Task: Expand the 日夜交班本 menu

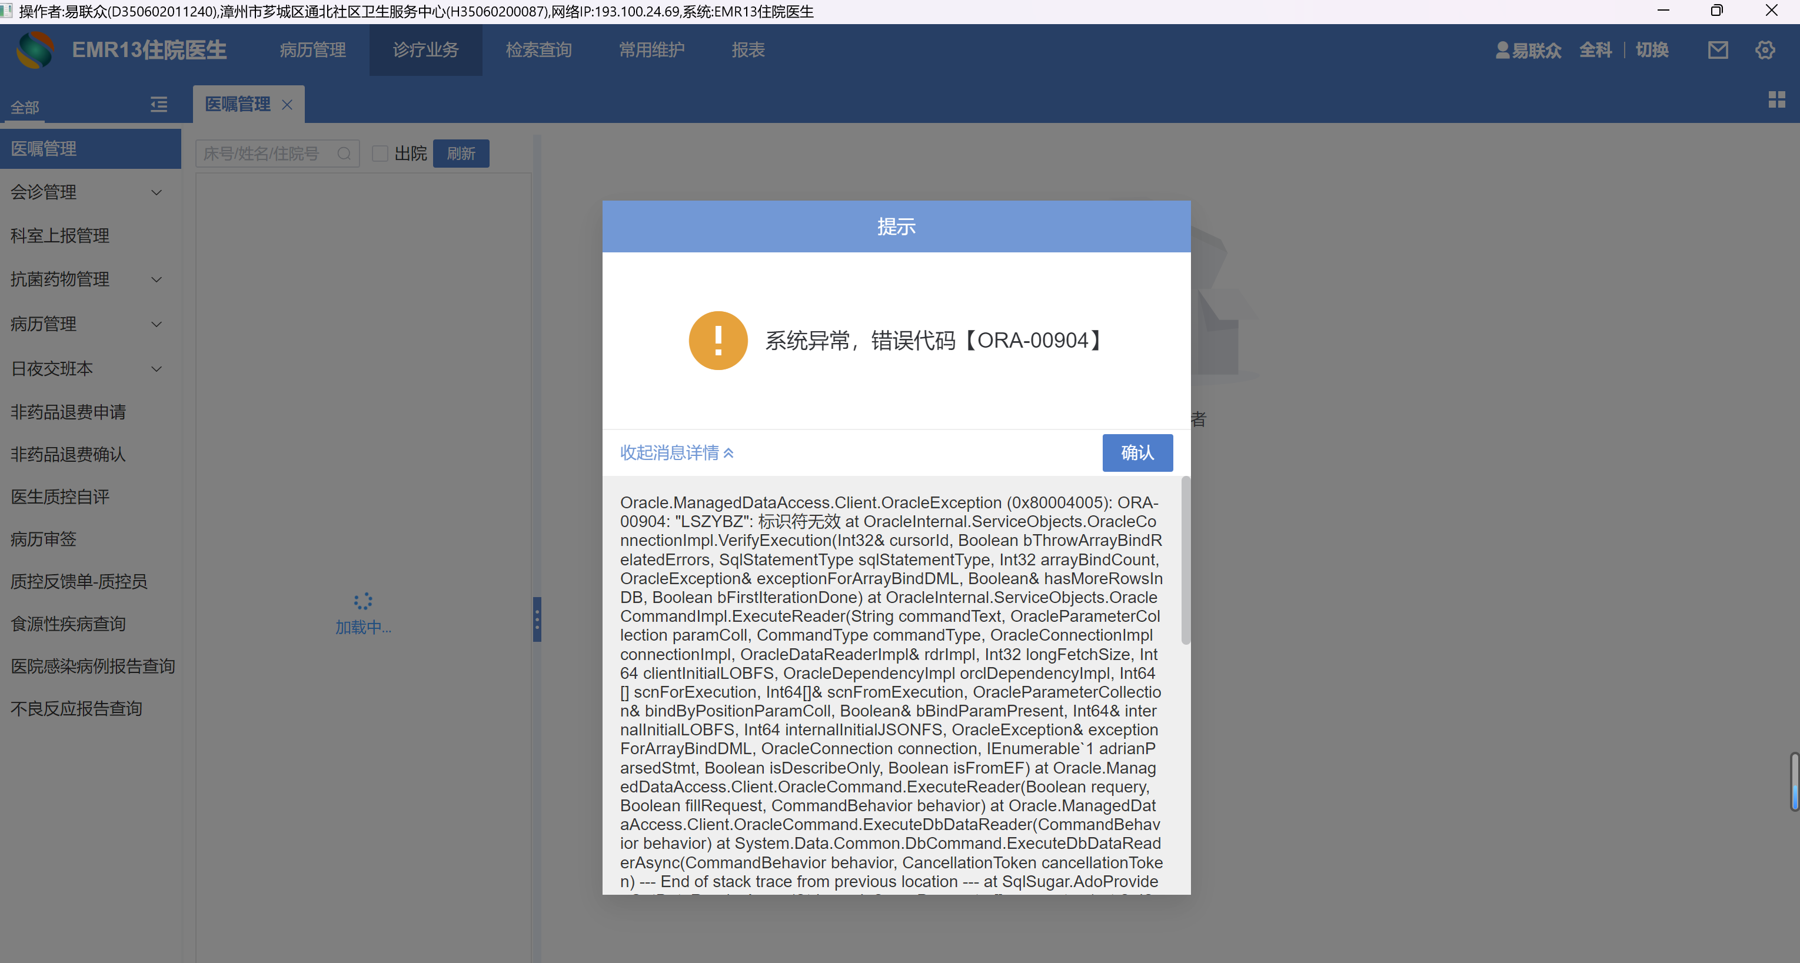Action: point(157,369)
